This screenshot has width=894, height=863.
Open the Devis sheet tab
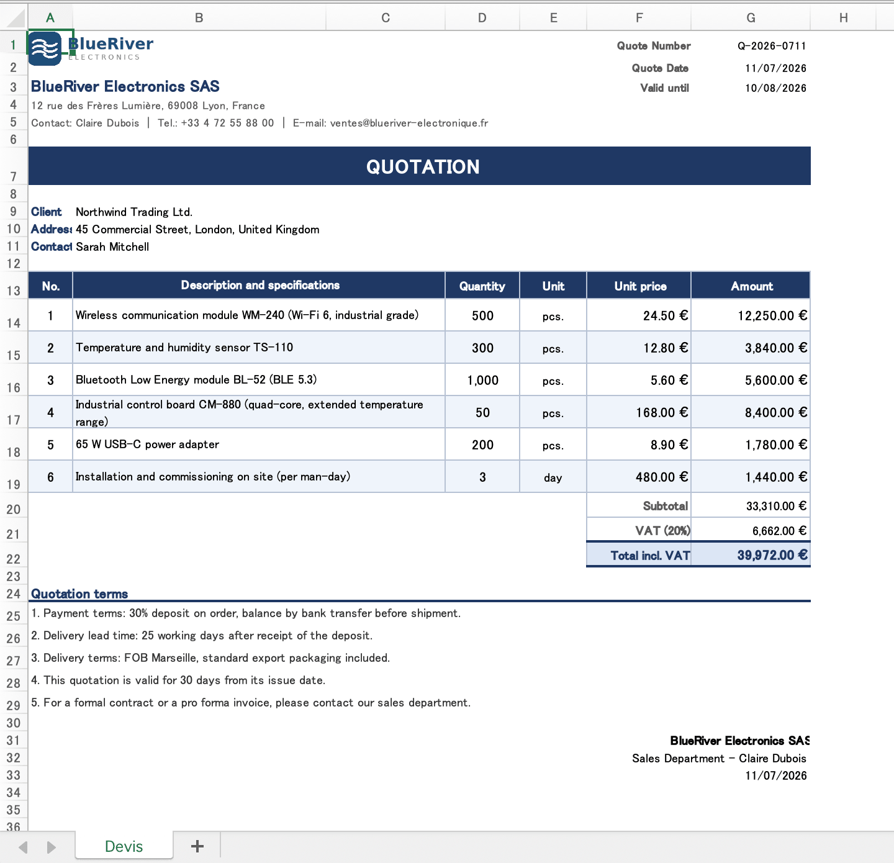124,846
